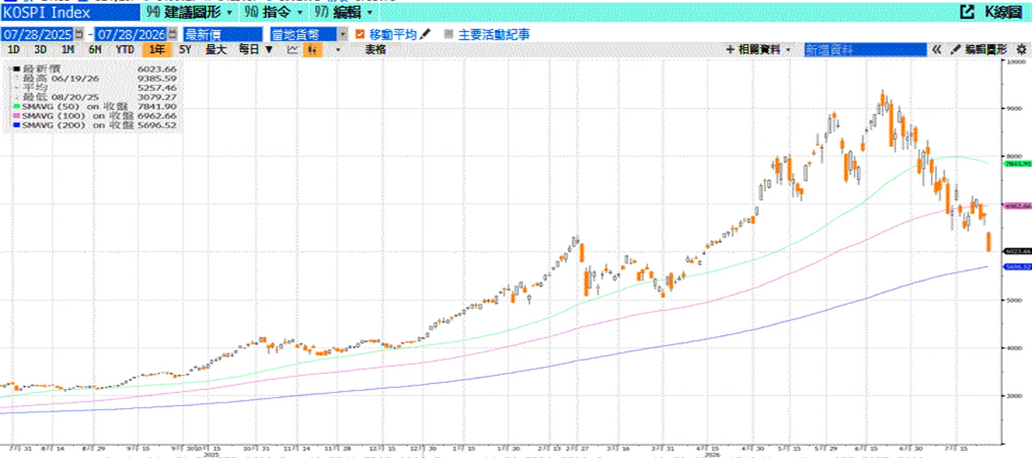Select the 3D time range
The height and width of the screenshot is (458, 1032).
pyautogui.click(x=40, y=50)
